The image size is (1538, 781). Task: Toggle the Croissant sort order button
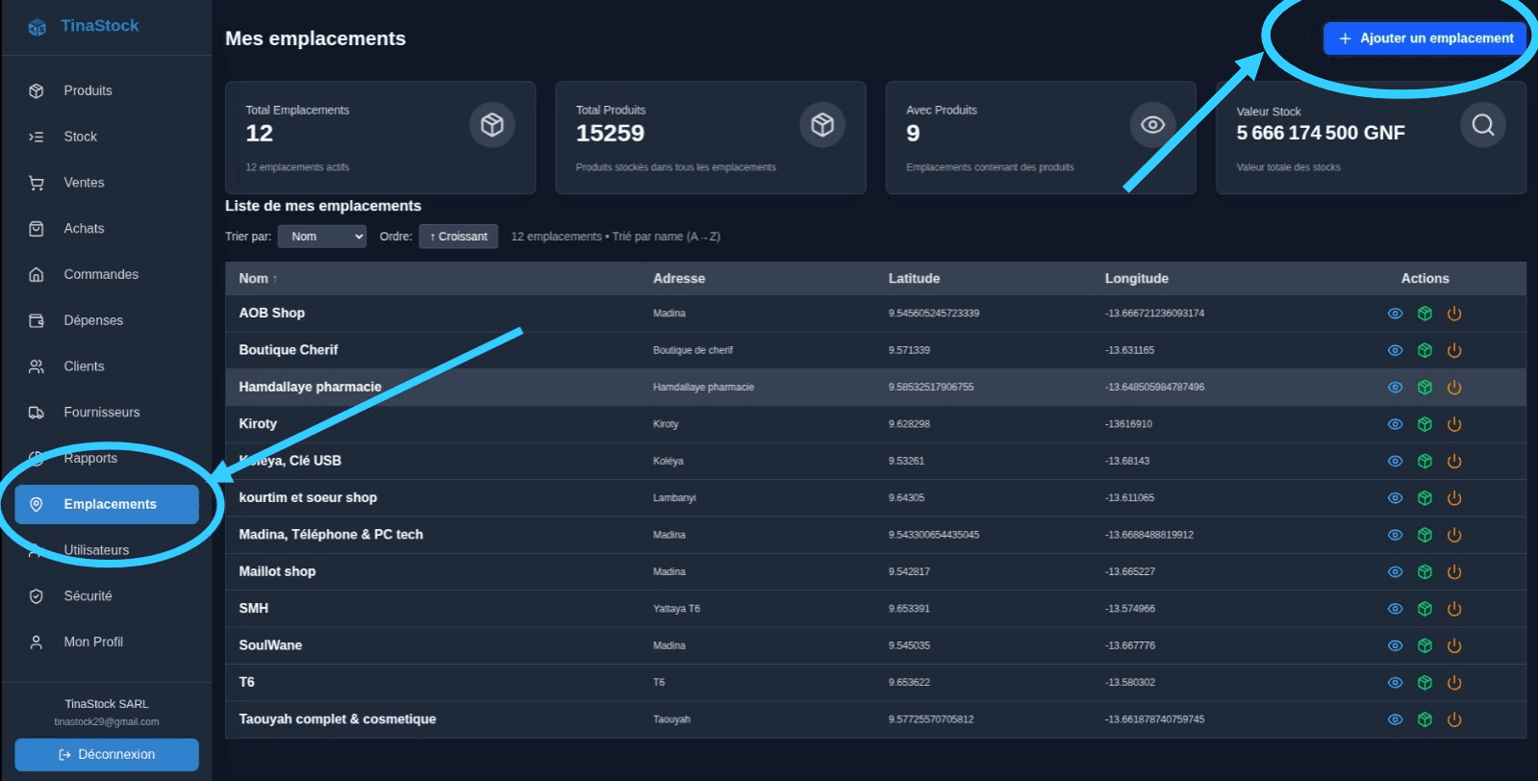pos(459,237)
